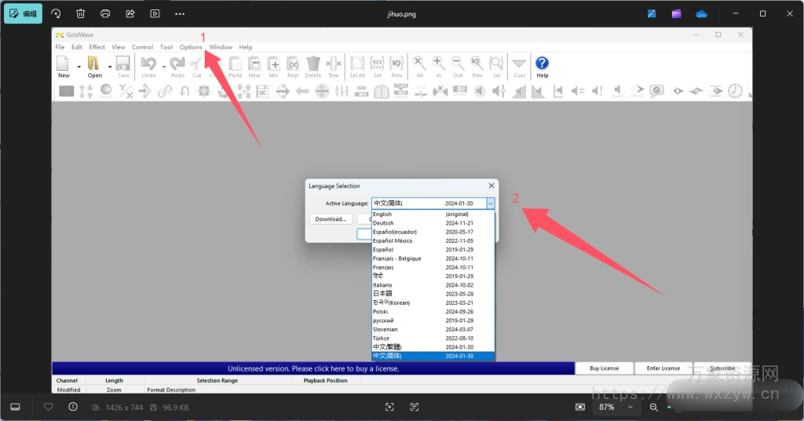
Task: Click the print icon in viewer toolbar
Action: 105,13
